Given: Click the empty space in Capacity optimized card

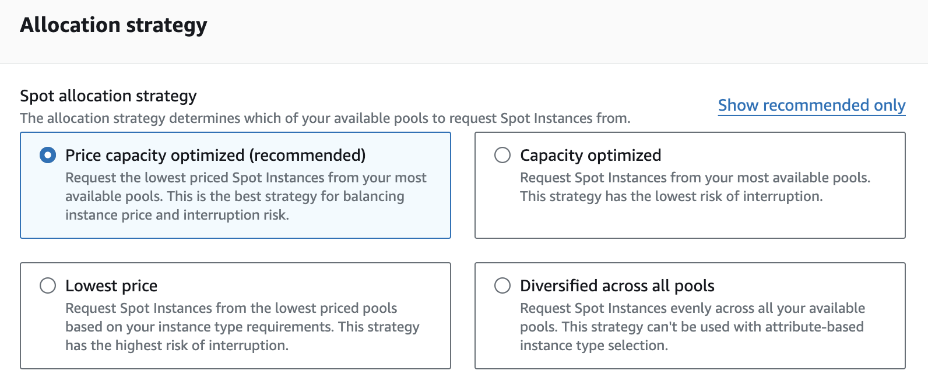Looking at the screenshot, I should click(690, 221).
